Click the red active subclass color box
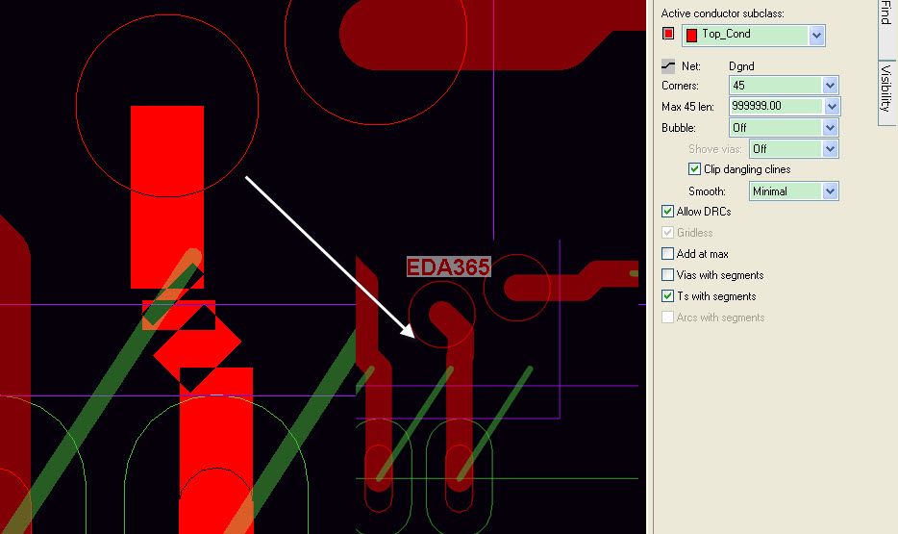The image size is (898, 534). (668, 34)
